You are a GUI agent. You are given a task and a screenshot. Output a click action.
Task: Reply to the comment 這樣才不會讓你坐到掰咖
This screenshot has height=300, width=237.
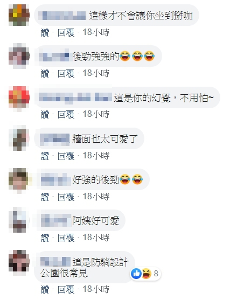pyautogui.click(x=66, y=32)
